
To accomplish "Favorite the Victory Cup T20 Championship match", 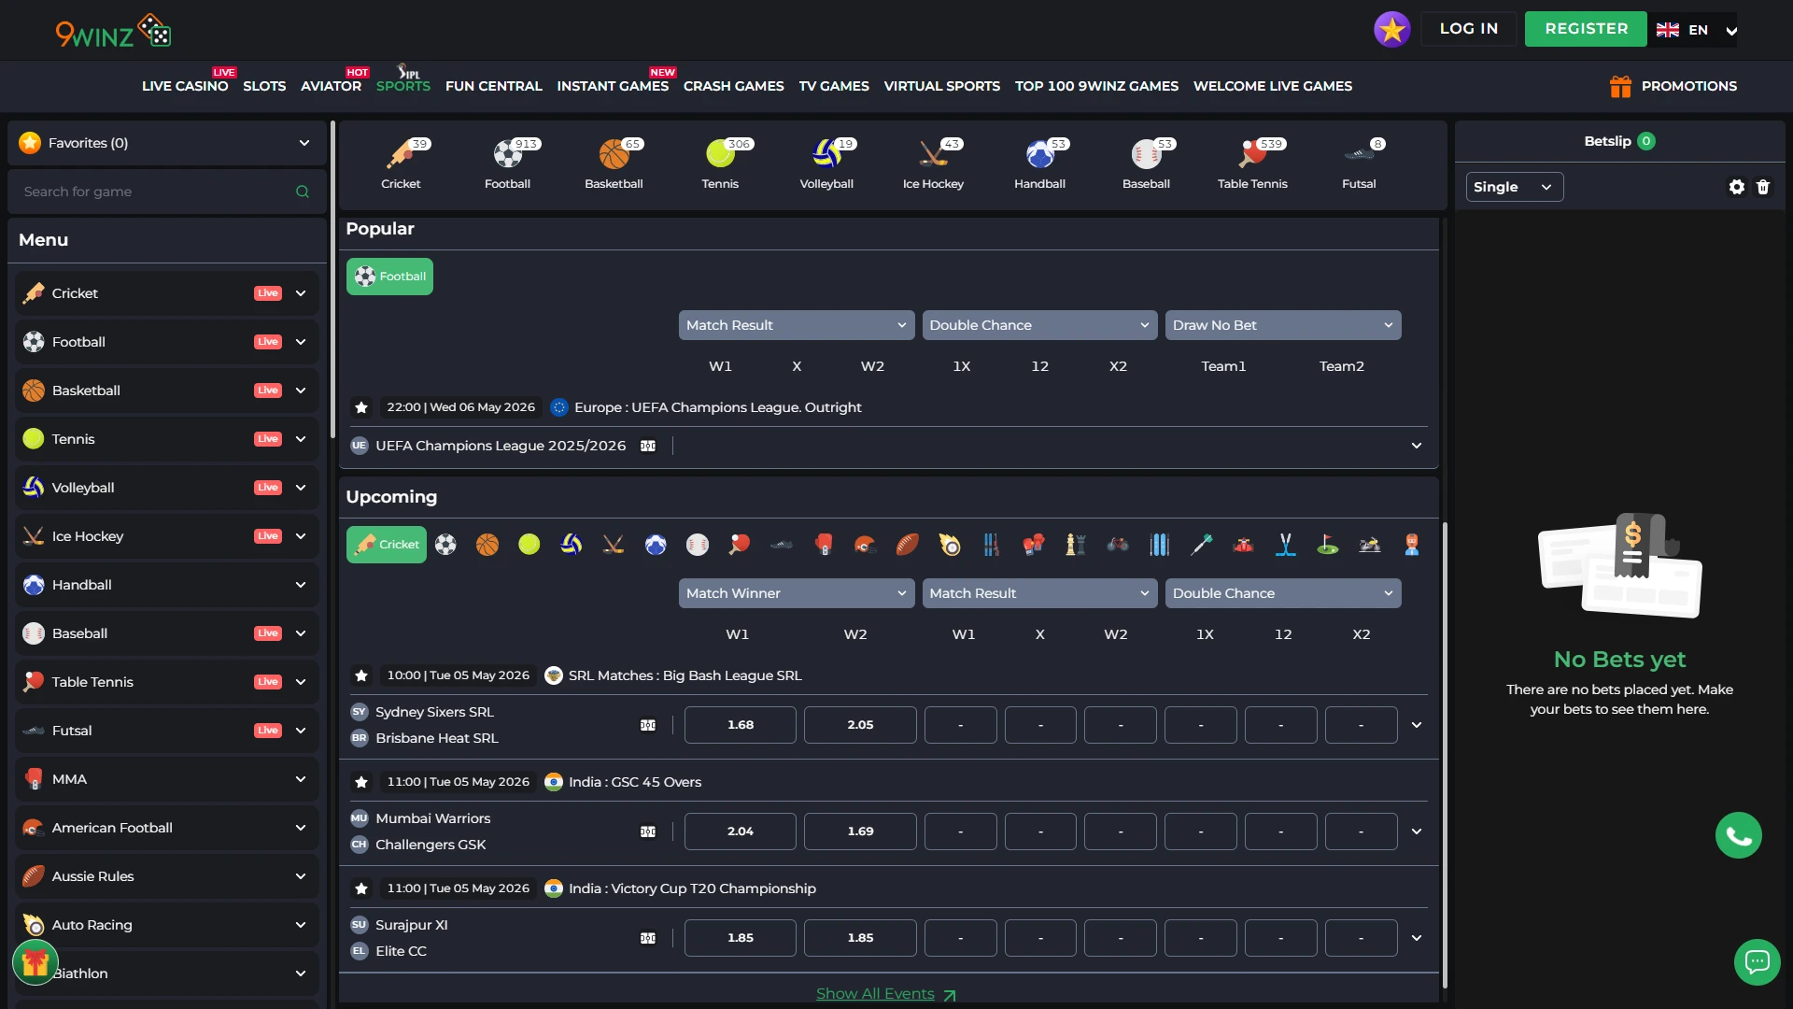I will coord(361,888).
